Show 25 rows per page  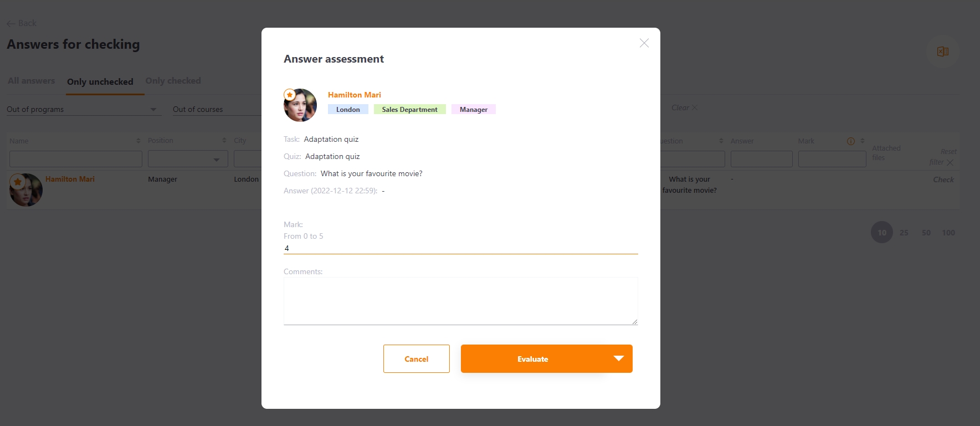904,233
